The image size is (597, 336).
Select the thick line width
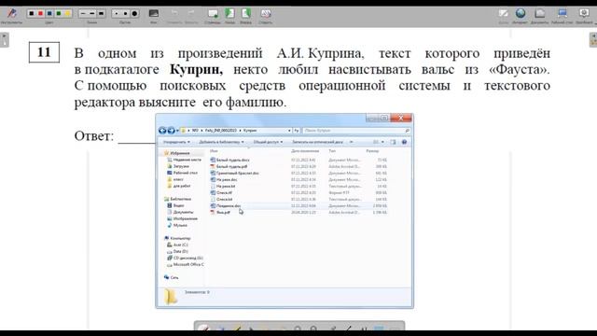(101, 13)
